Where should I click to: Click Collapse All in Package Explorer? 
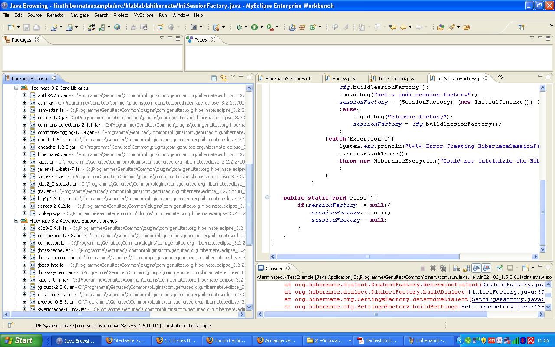pyautogui.click(x=214, y=78)
